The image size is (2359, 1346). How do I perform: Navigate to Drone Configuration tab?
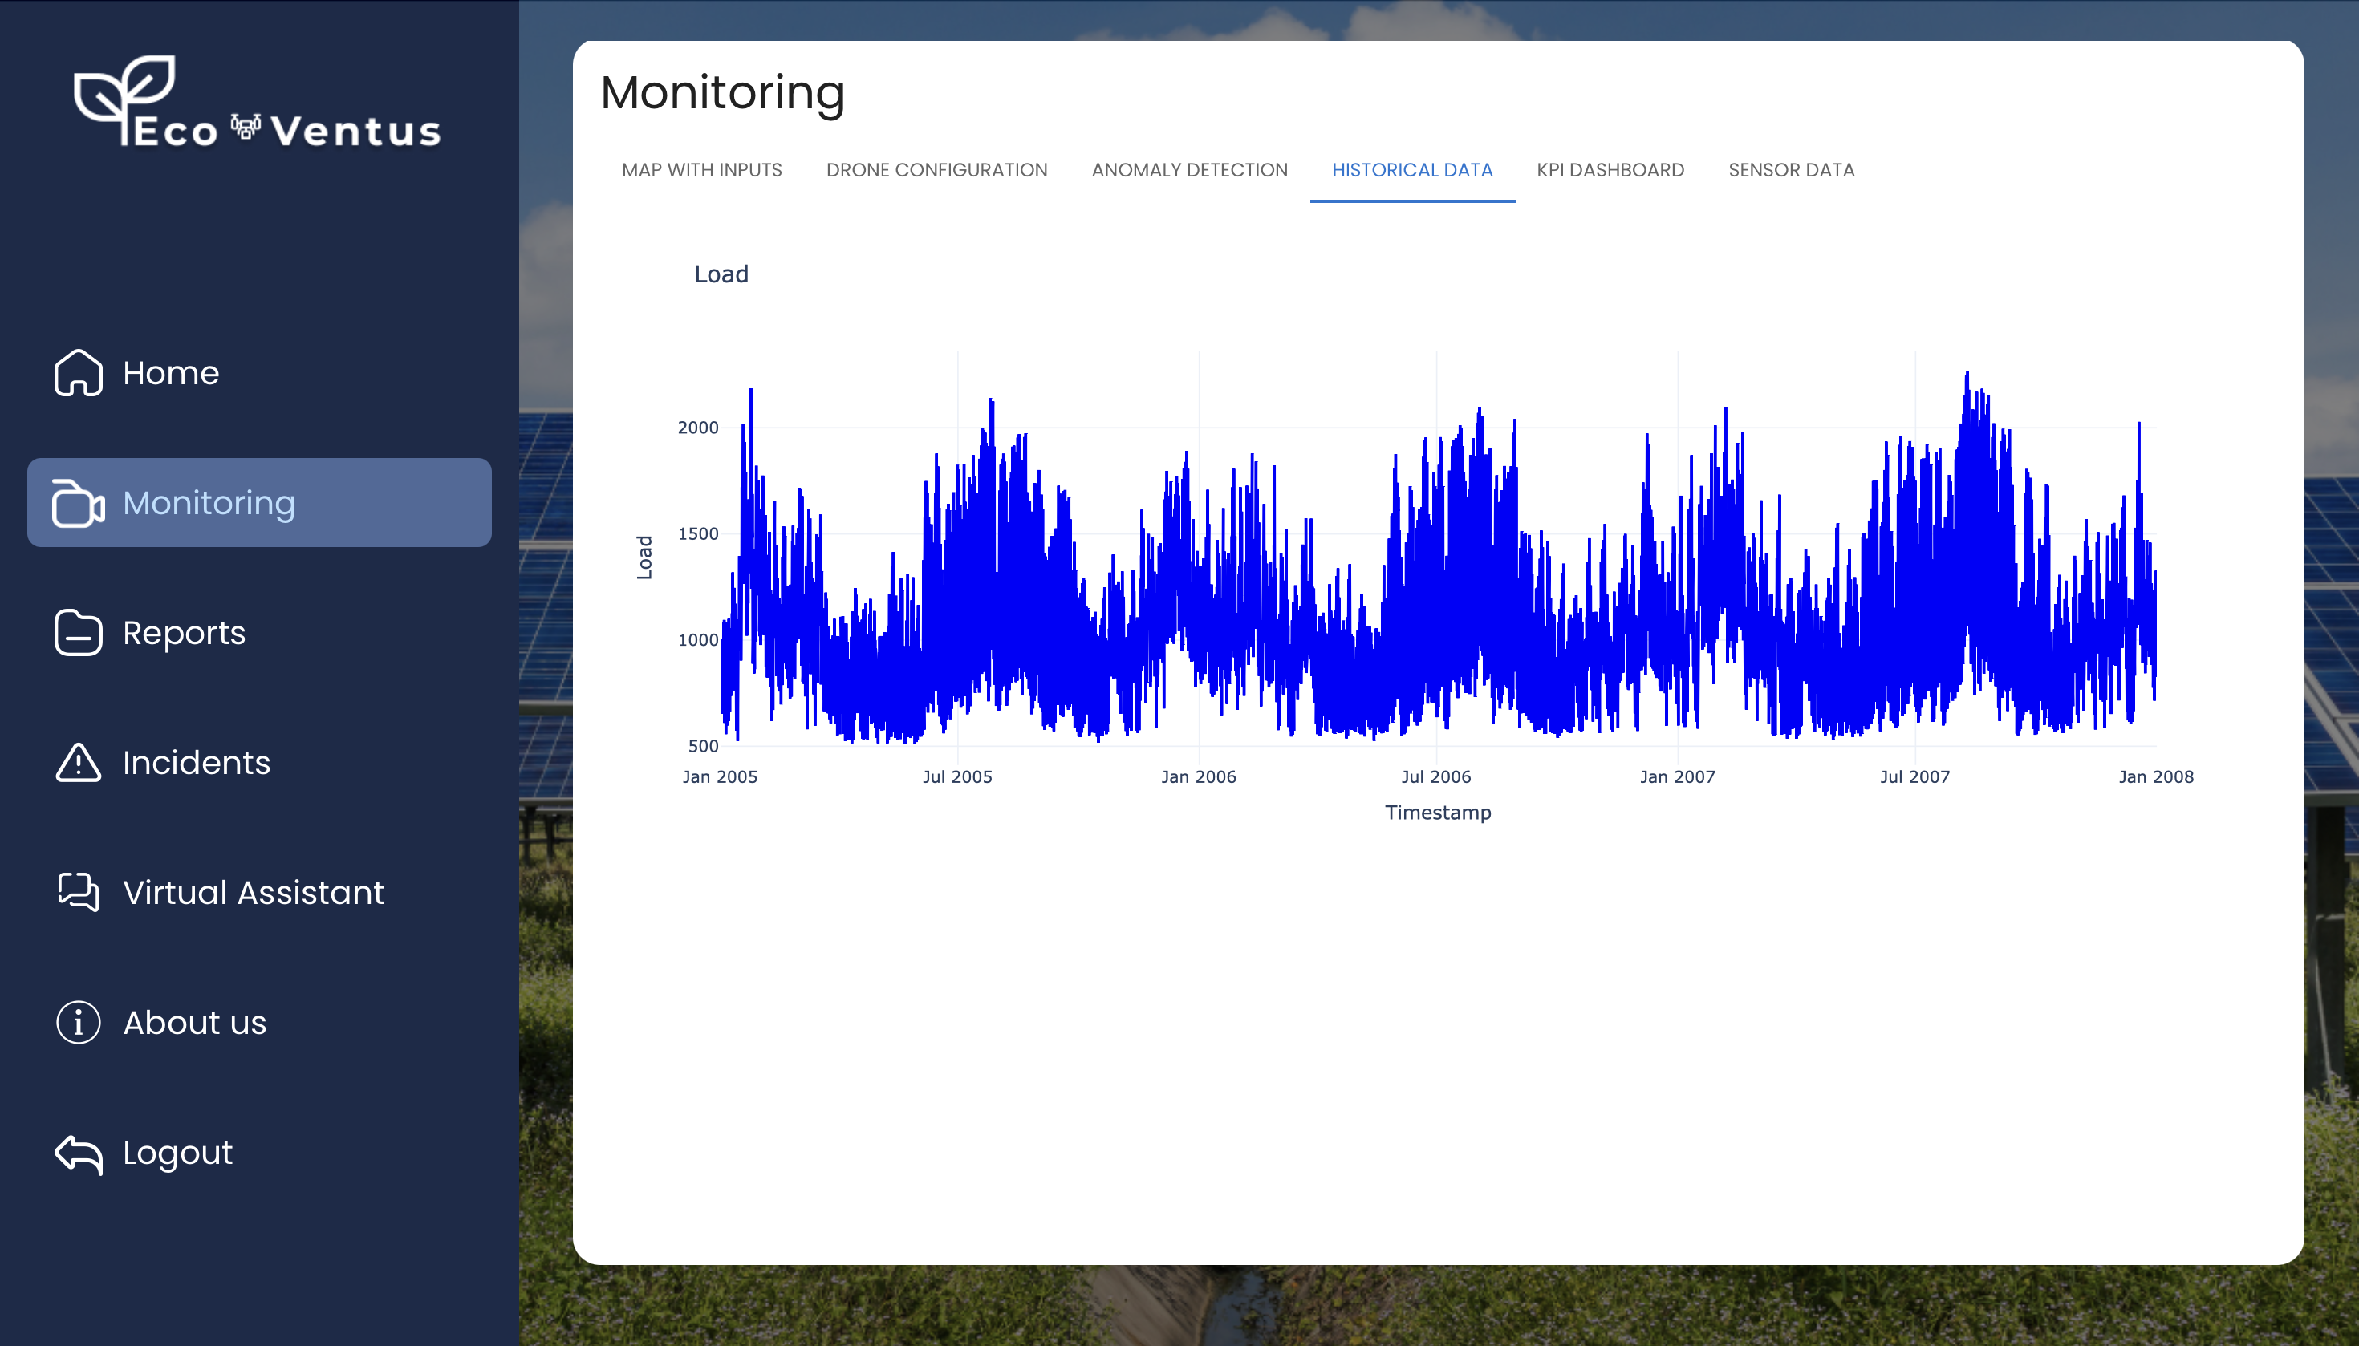pyautogui.click(x=936, y=170)
